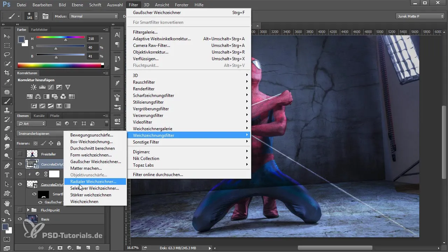Screen dimensions: 448x252
Task: Toggle Gaußscher smart filter visibility
Action: click(40, 202)
